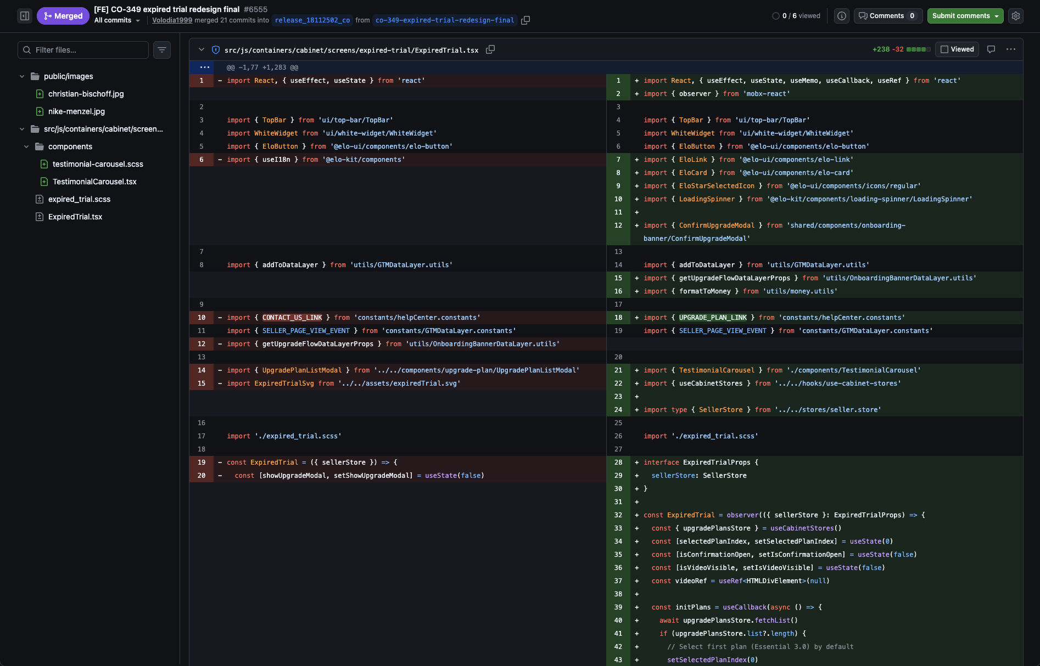
Task: Start a comment on ExpiredTrial.tsx file header
Action: tap(991, 49)
